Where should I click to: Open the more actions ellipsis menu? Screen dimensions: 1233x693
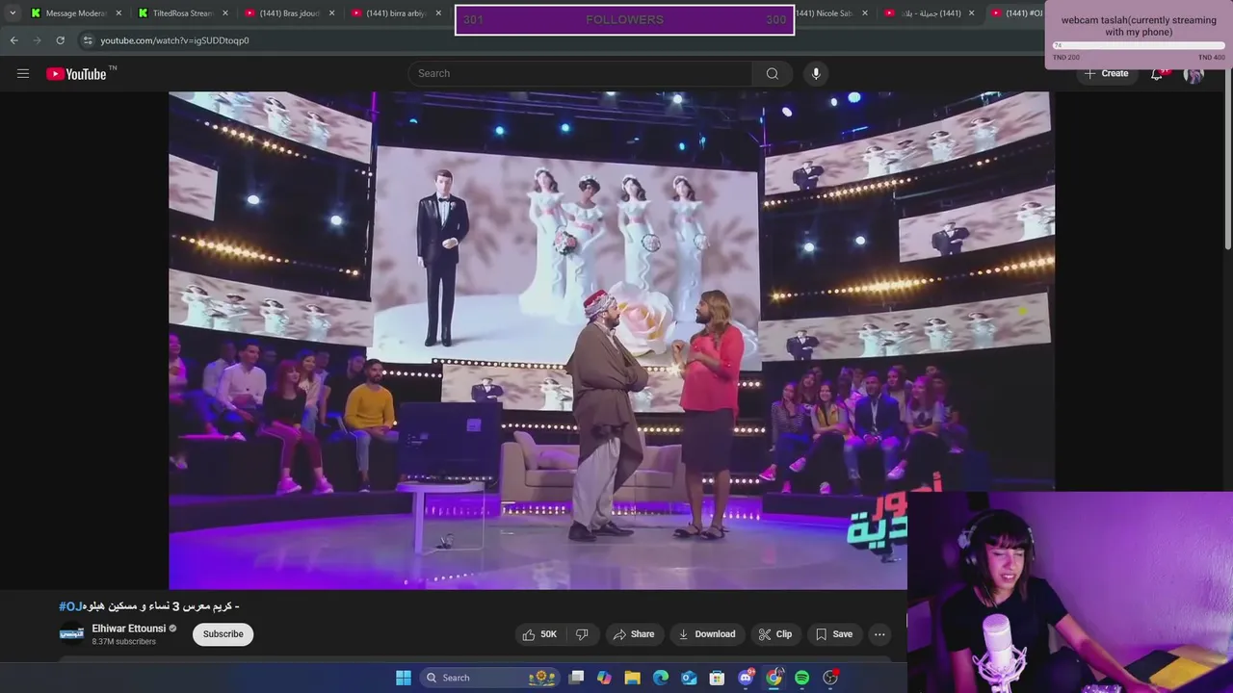(x=879, y=634)
